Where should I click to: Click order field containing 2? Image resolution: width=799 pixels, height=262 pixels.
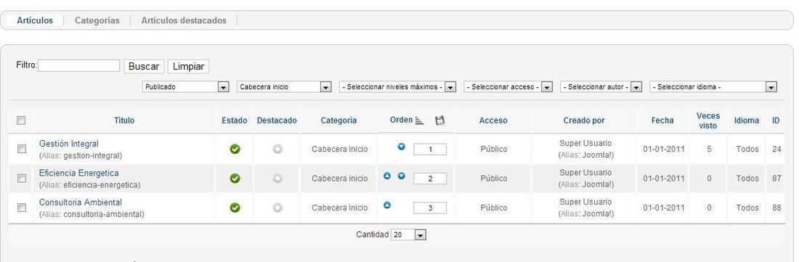430,179
